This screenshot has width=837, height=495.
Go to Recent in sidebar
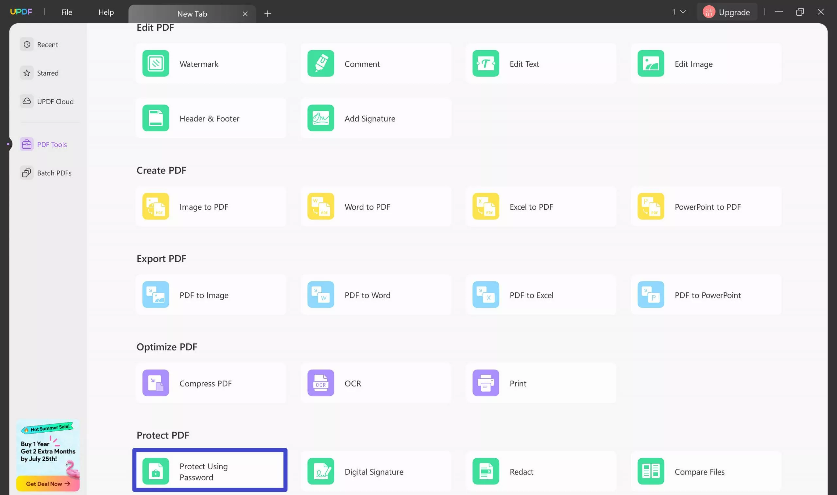(47, 45)
